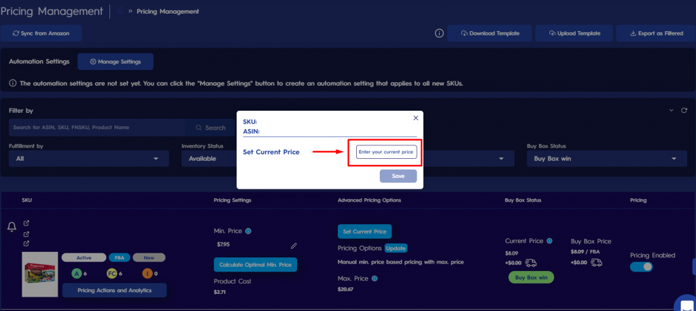Click Pricing Management in the breadcrumb
The image size is (696, 311).
point(168,12)
